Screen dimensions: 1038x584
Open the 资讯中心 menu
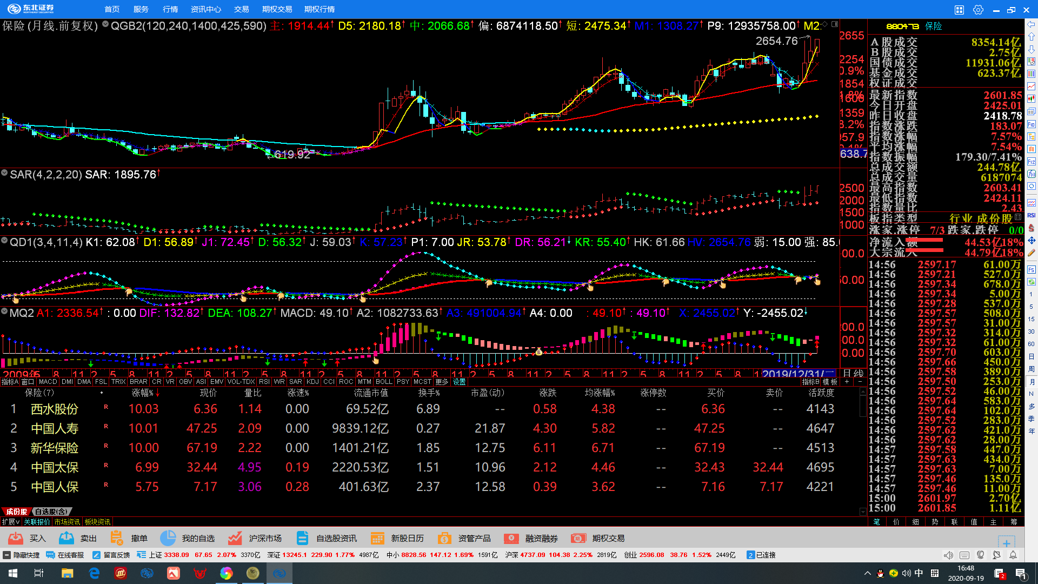coord(205,9)
